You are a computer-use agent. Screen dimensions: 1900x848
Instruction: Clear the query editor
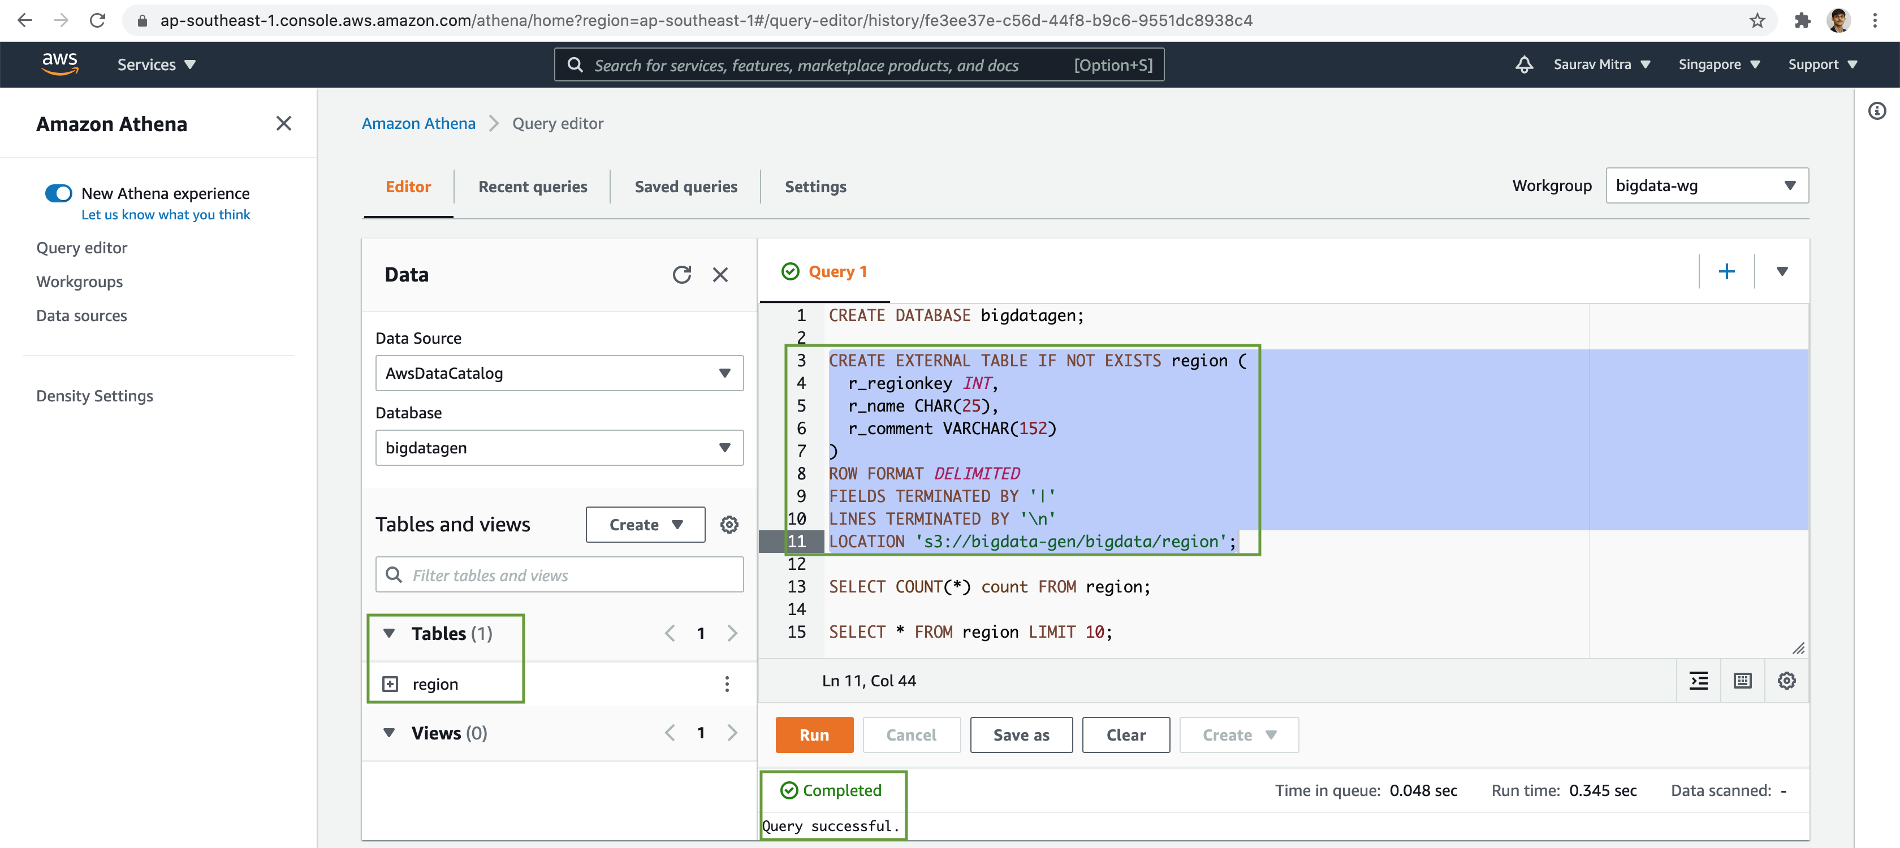(x=1125, y=735)
